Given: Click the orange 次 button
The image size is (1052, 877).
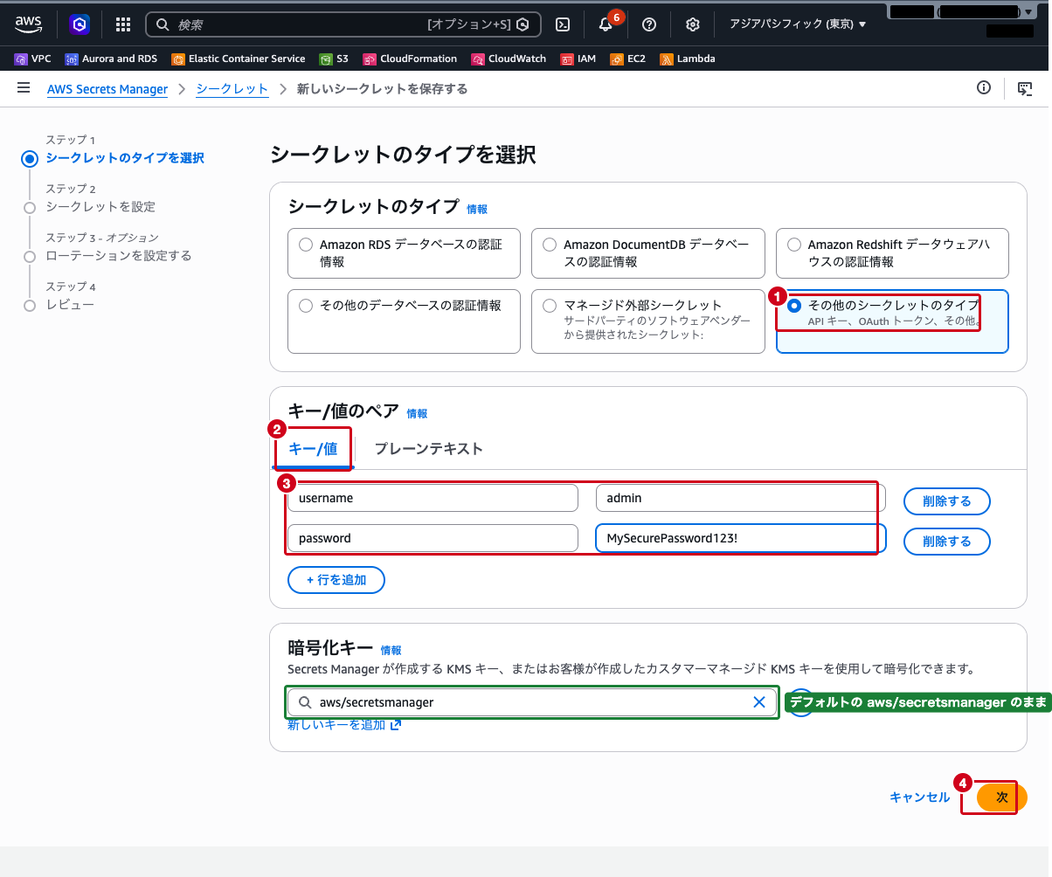Looking at the screenshot, I should click(x=1001, y=798).
